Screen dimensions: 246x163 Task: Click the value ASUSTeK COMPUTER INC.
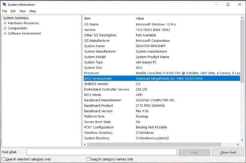click(x=155, y=100)
